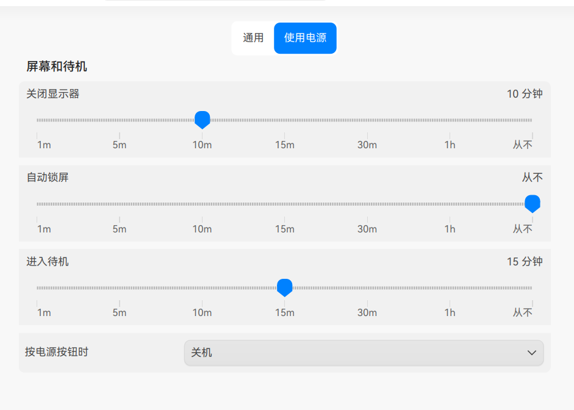574x410 pixels.
Task: Switch to the 通用 tab
Action: [x=253, y=38]
